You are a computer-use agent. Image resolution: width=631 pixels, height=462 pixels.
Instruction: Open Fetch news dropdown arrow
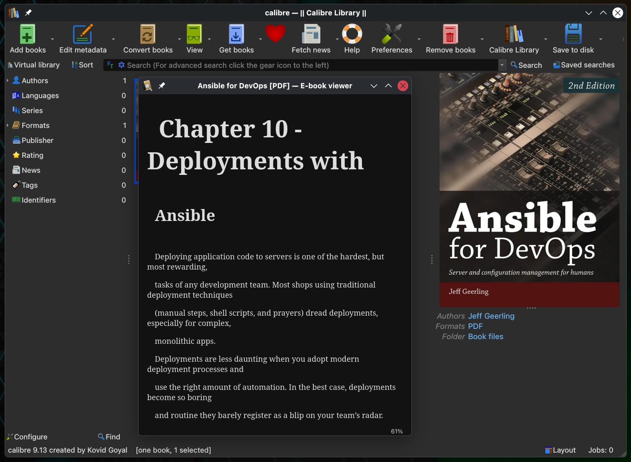337,39
